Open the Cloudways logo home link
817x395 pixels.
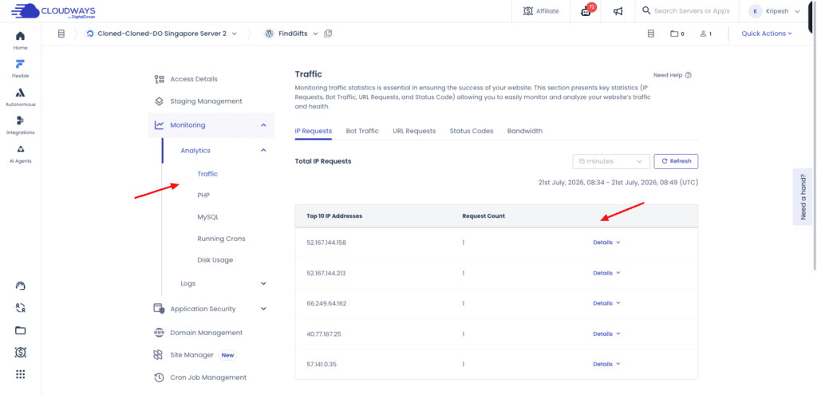click(53, 11)
